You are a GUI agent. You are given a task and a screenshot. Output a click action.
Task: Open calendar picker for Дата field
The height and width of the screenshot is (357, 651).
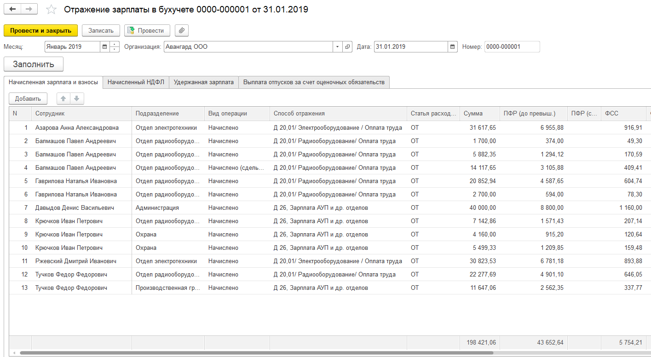point(453,47)
